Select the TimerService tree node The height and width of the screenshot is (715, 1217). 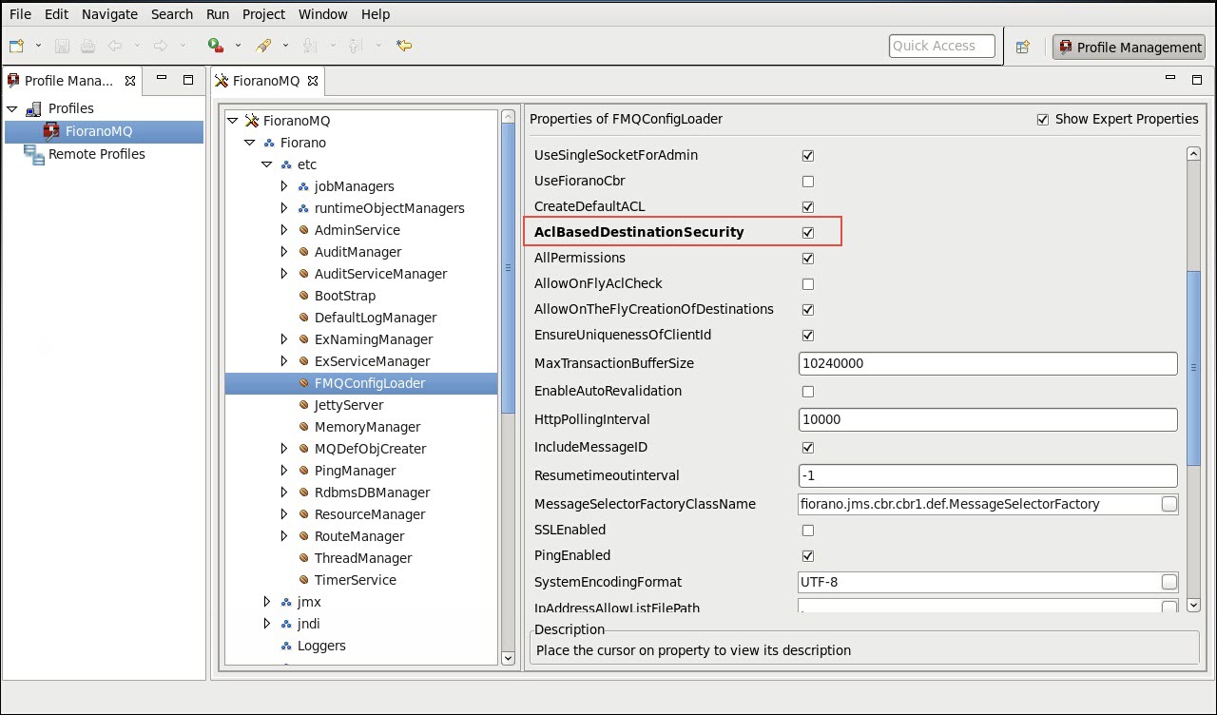pyautogui.click(x=356, y=580)
